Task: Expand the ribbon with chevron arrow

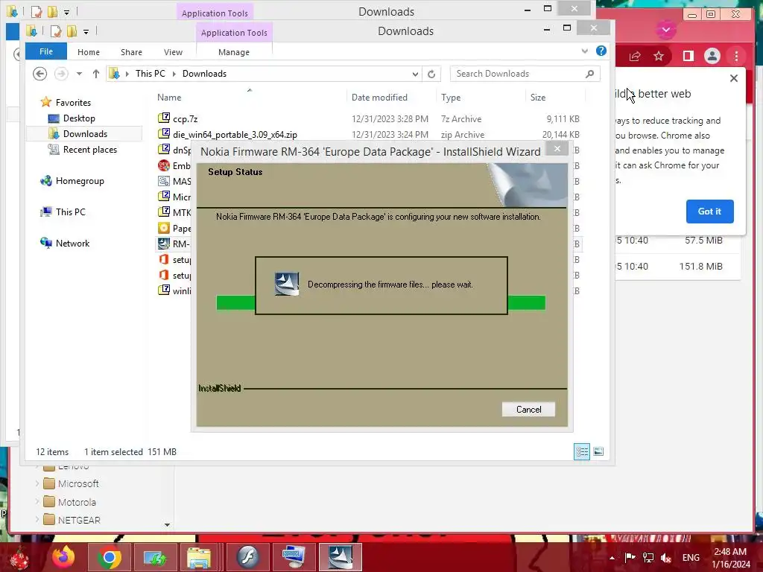Action: click(x=585, y=51)
